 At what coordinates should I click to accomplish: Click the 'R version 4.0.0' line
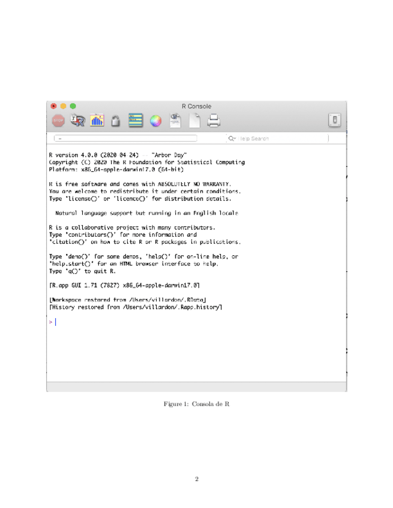point(118,155)
